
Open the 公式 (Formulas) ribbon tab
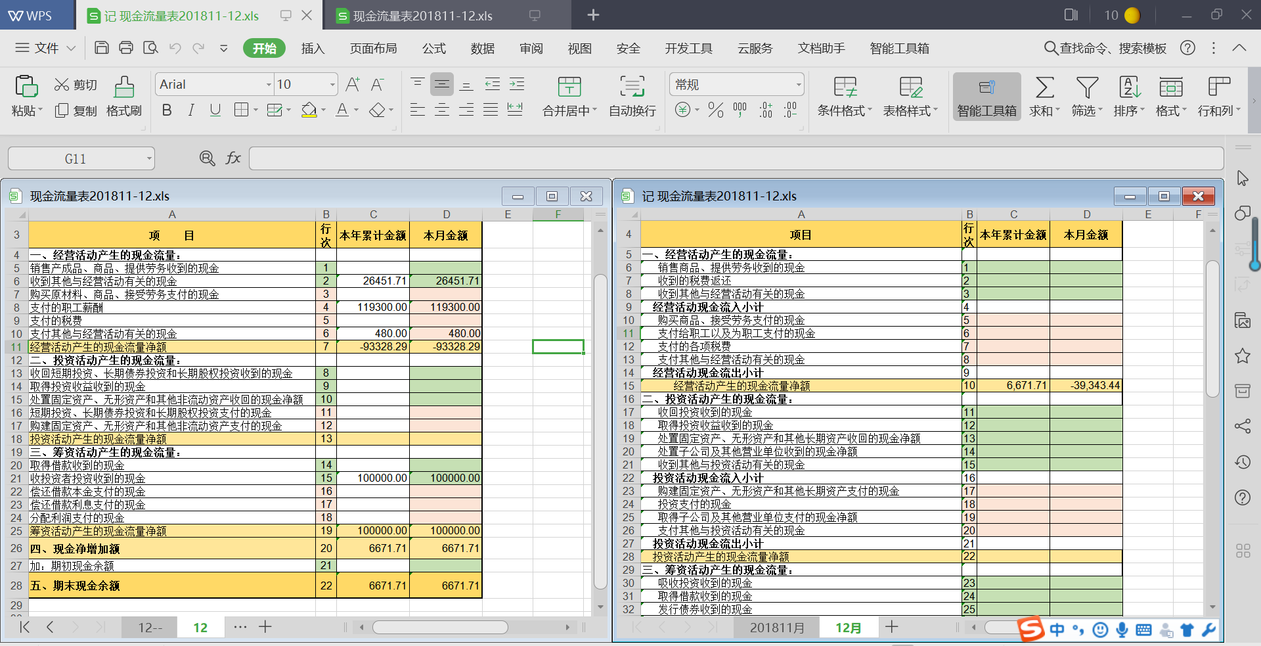433,49
